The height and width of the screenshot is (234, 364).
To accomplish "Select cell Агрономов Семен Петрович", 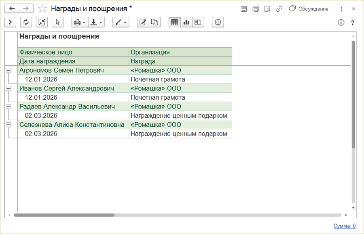I will click(x=73, y=70).
